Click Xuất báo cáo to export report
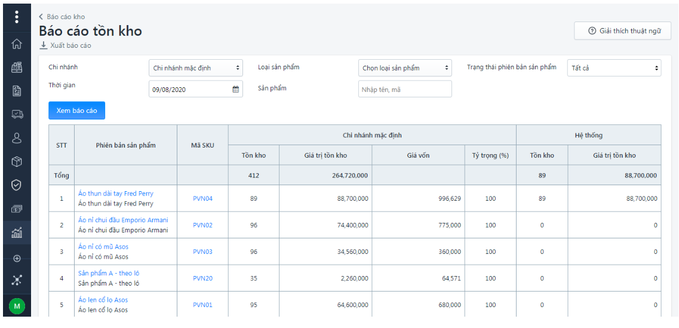This screenshot has width=679, height=328. [66, 45]
